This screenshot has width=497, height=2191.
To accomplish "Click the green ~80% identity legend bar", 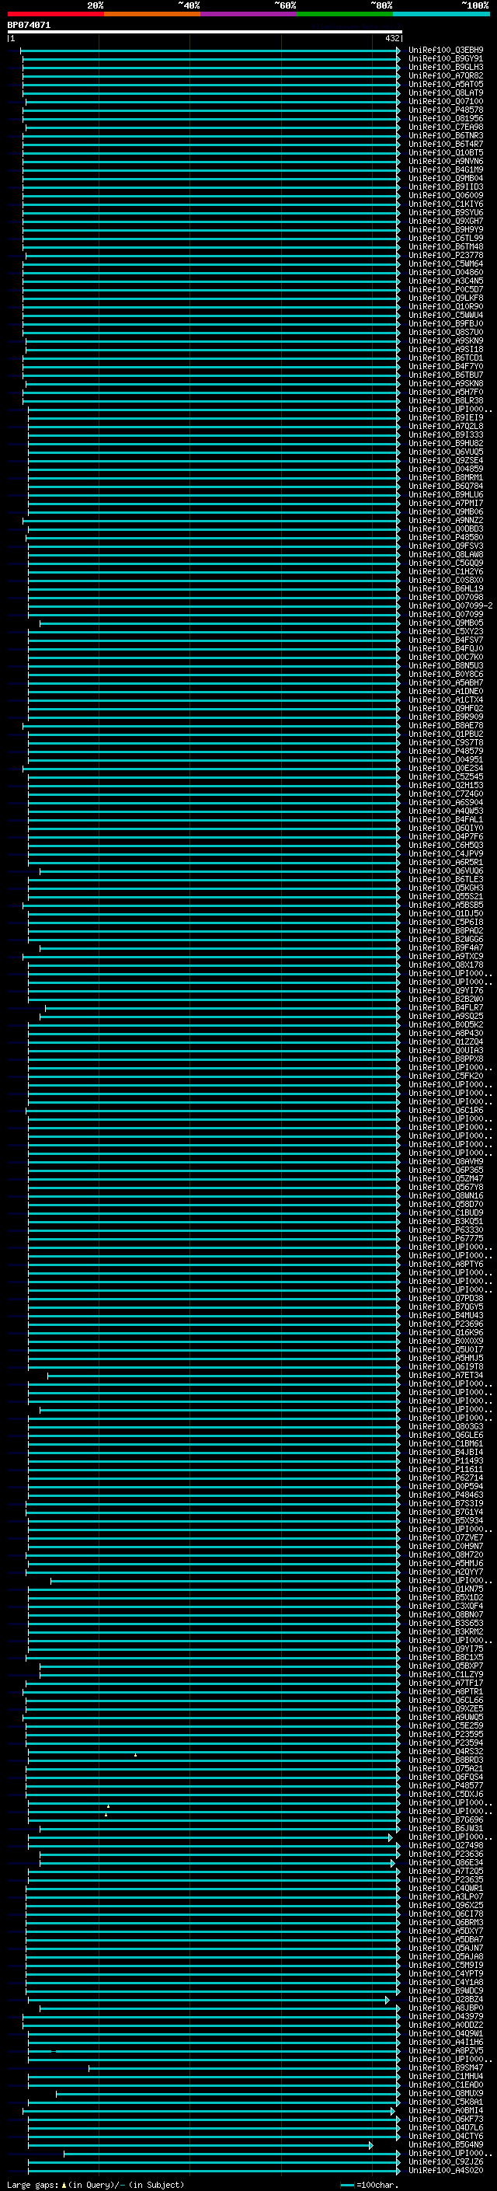I will coord(345,14).
